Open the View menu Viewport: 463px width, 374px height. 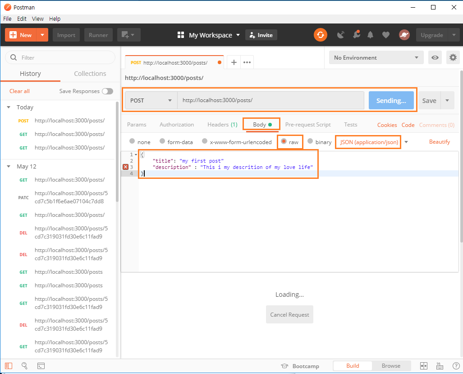point(38,19)
